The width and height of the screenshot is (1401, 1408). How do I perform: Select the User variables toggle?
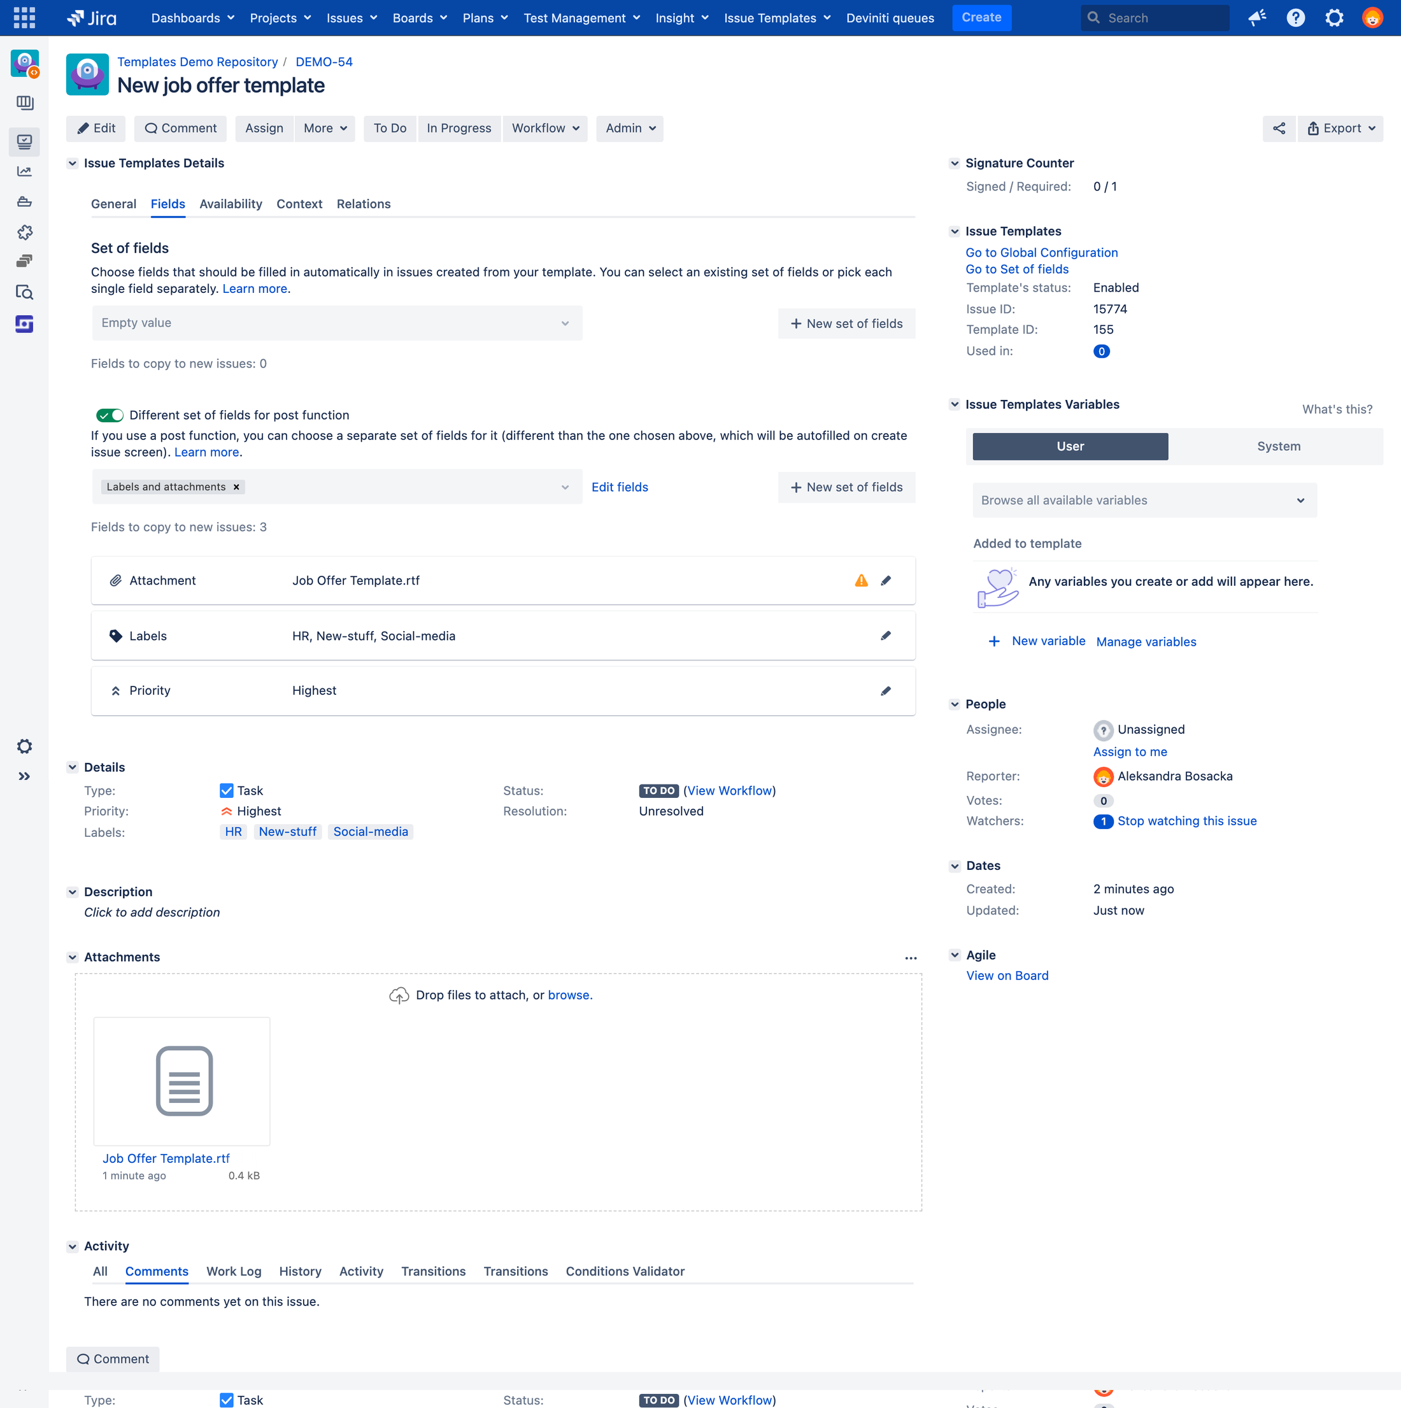pos(1070,447)
